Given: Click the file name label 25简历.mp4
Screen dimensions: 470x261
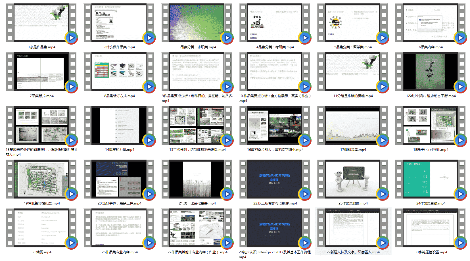Looking at the screenshot, I should (42, 252).
